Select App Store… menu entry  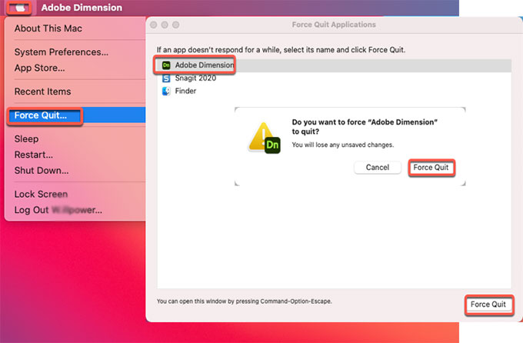[x=39, y=68]
